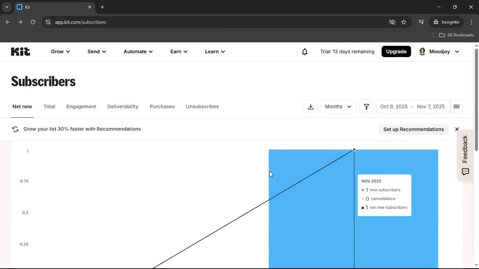Image resolution: width=479 pixels, height=269 pixels.
Task: Open the notification bell
Action: pyautogui.click(x=305, y=52)
